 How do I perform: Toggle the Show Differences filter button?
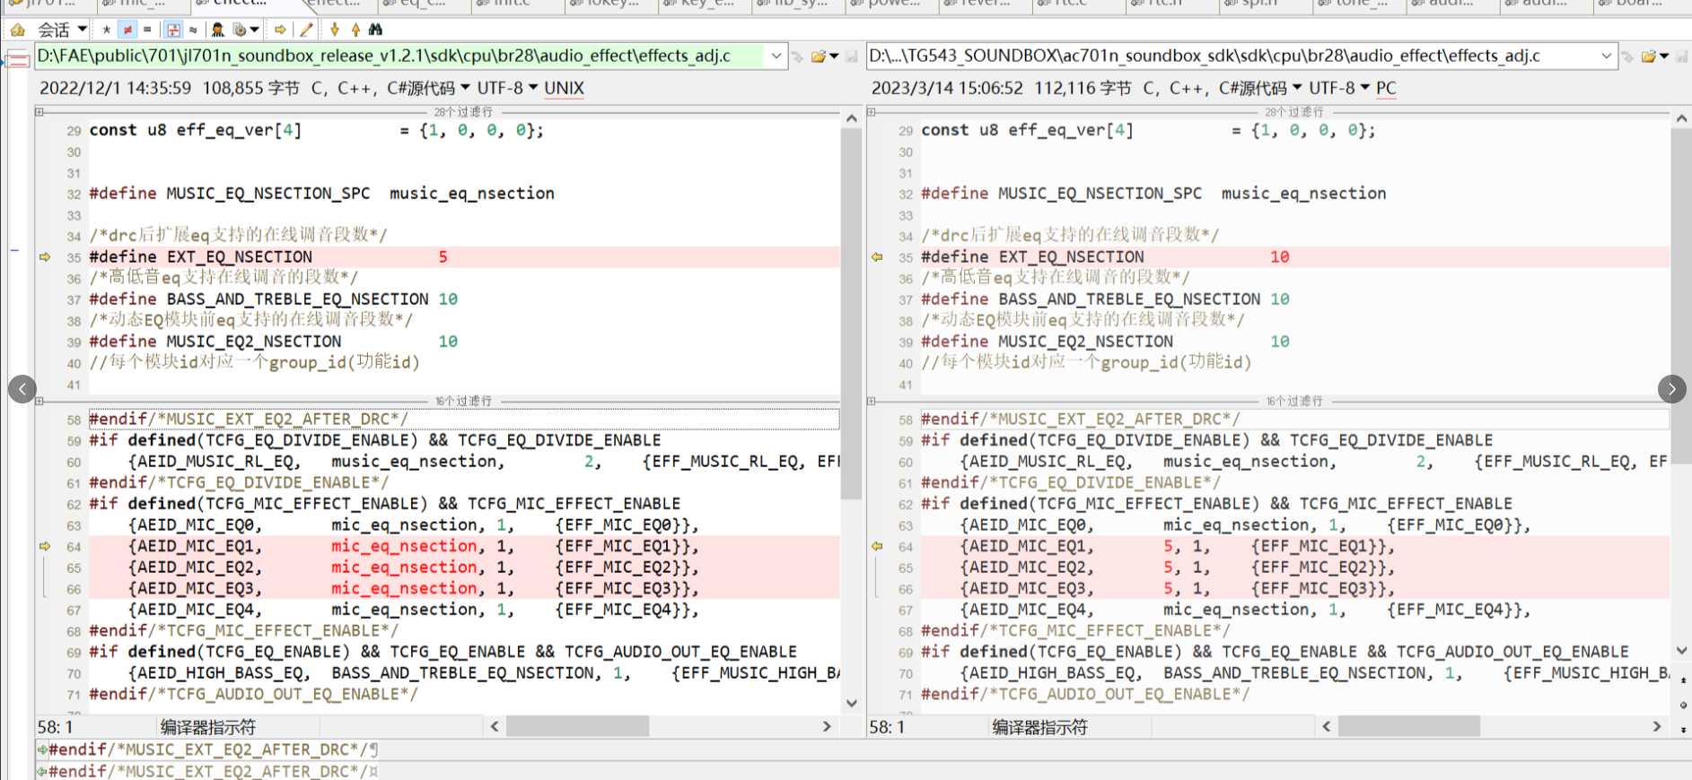point(127,30)
